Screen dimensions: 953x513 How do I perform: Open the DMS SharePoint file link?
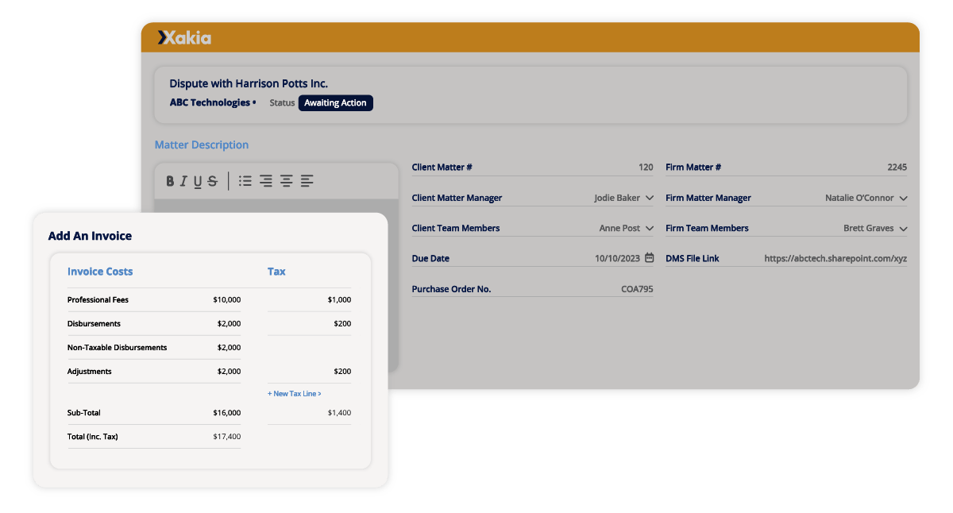(835, 257)
